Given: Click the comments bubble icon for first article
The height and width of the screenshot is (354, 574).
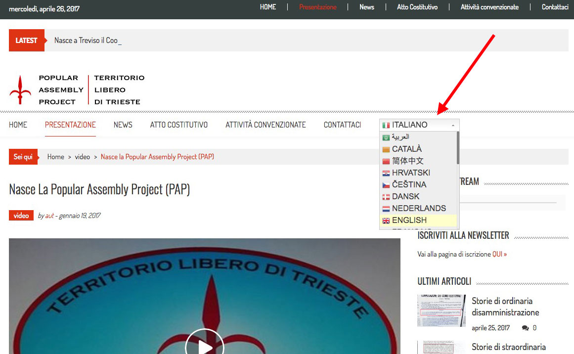Looking at the screenshot, I should pyautogui.click(x=526, y=328).
